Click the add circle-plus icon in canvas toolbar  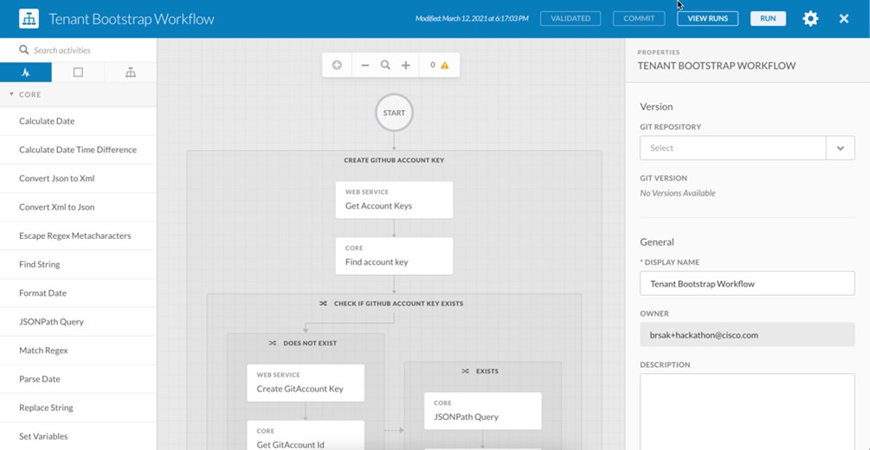pos(337,65)
